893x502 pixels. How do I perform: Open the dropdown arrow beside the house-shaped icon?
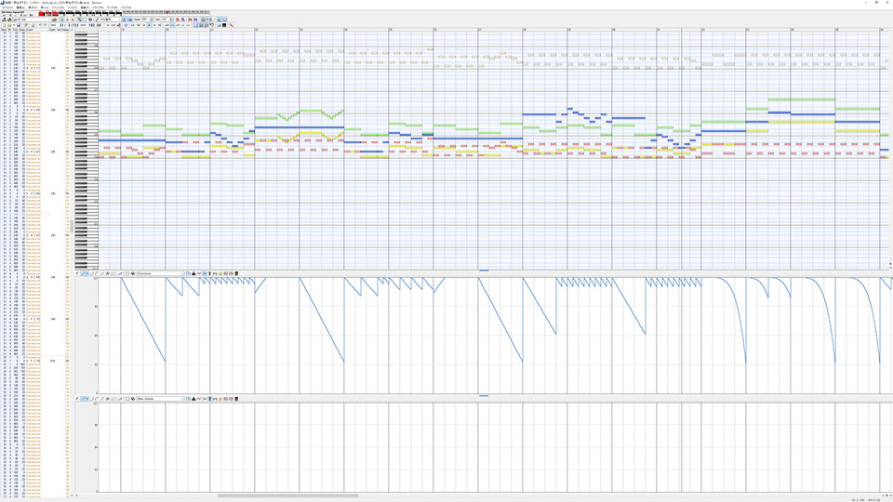tap(207, 20)
